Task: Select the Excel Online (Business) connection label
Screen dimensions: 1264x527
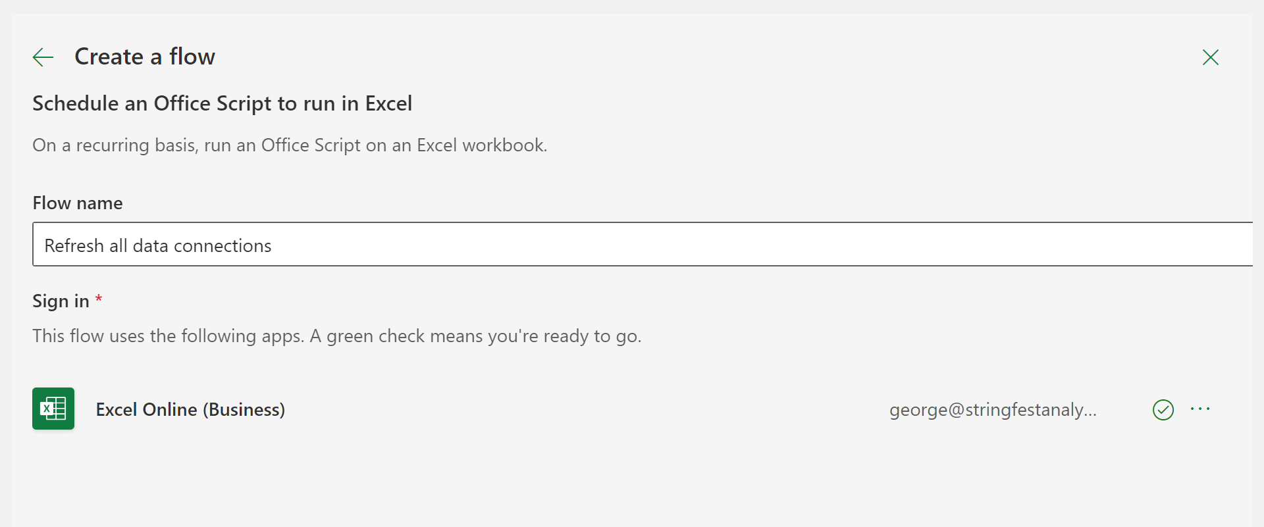Action: [190, 410]
